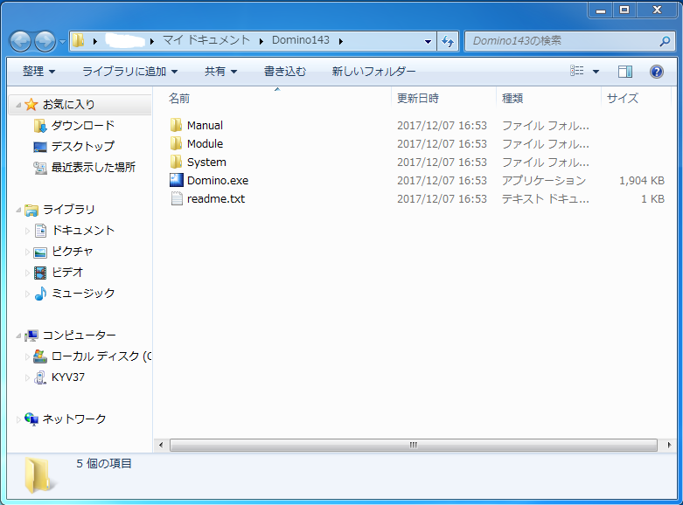Click the blue help icon
Viewport: 683px width, 505px height.
click(657, 72)
